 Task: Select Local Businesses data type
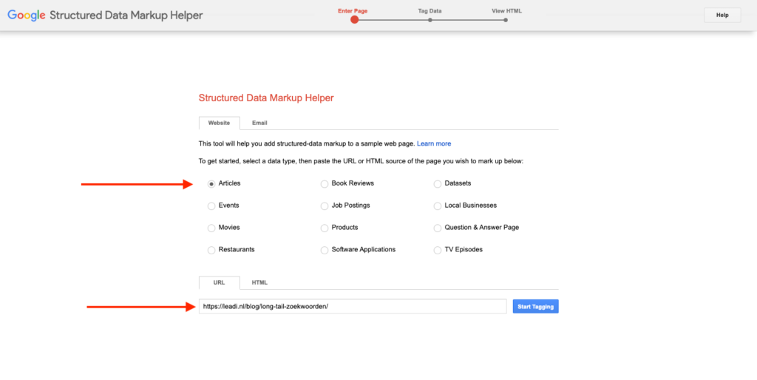(438, 206)
